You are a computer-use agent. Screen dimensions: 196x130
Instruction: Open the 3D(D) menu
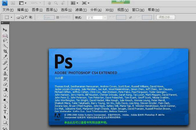point(109,10)
